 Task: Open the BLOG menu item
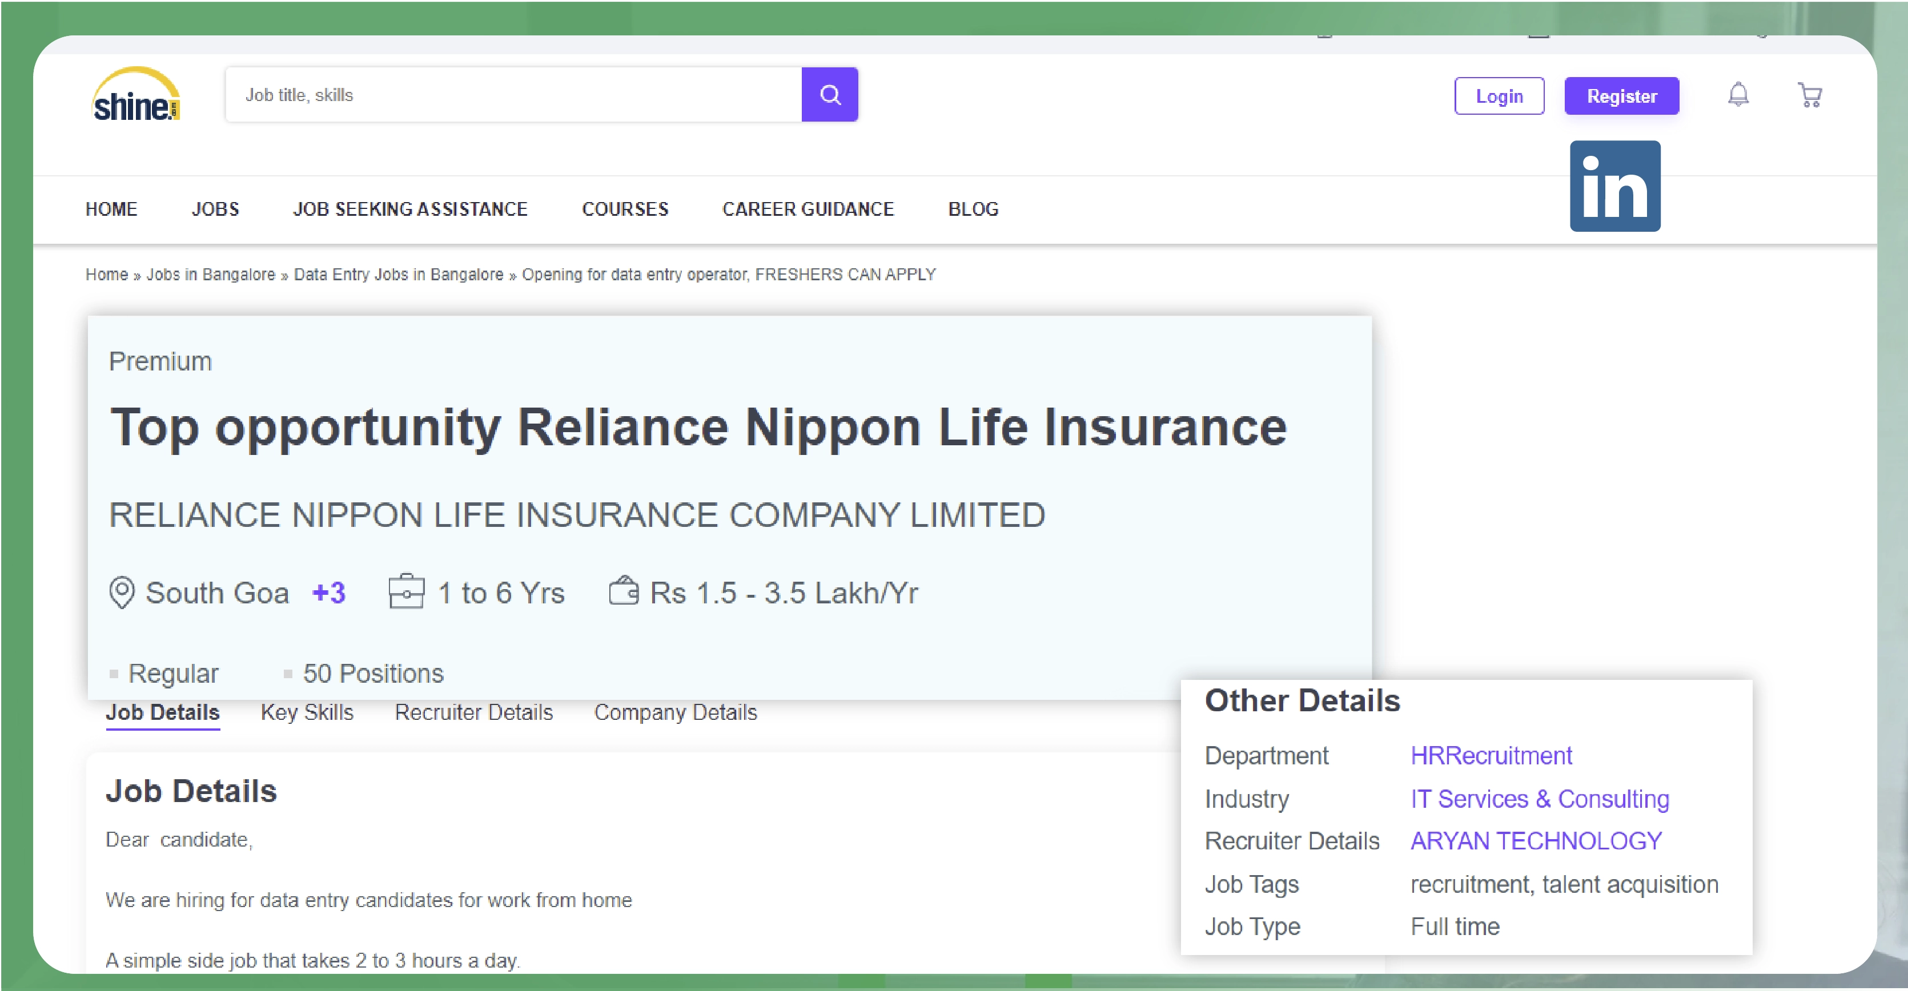tap(973, 210)
